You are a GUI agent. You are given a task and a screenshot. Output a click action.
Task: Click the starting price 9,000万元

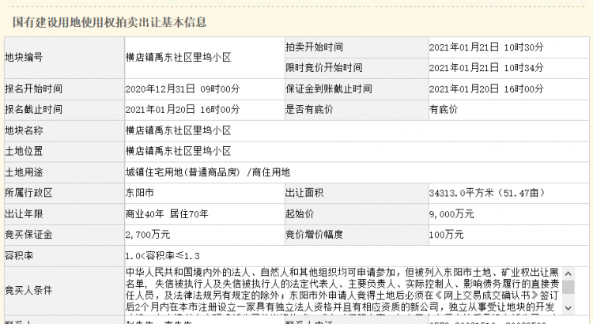pos(451,213)
